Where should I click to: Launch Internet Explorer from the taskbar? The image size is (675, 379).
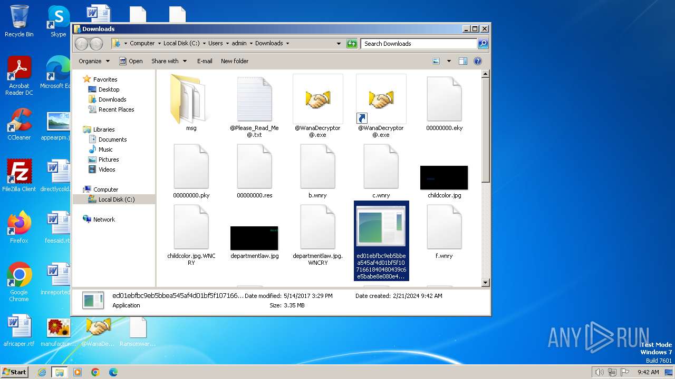(42, 372)
